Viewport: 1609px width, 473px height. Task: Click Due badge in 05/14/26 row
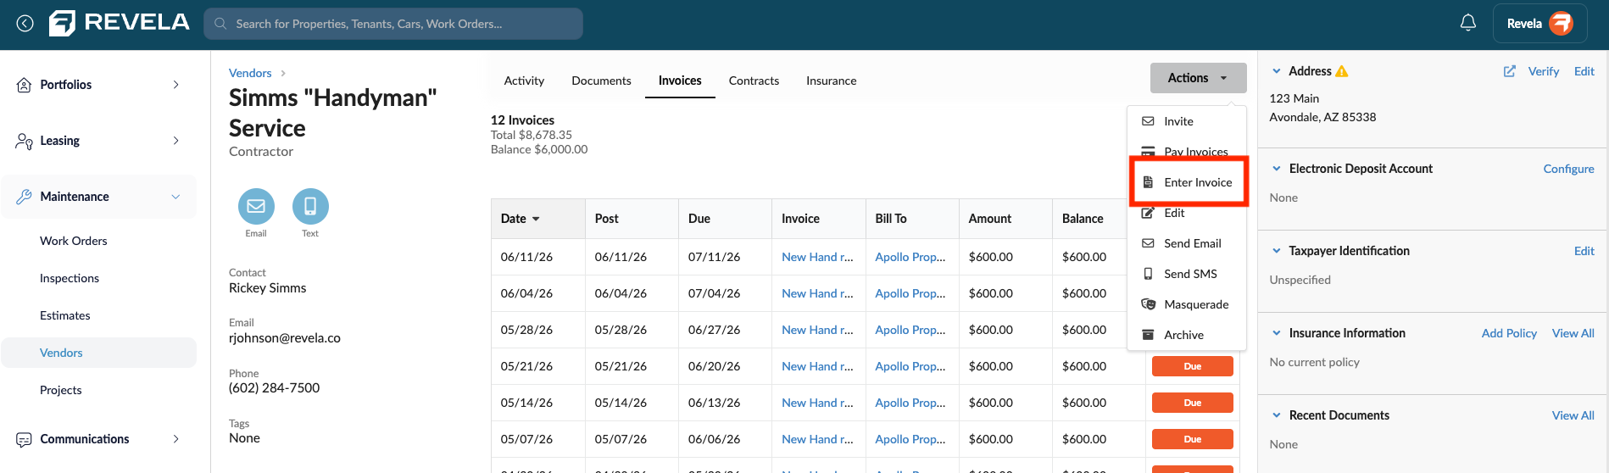[1192, 403]
